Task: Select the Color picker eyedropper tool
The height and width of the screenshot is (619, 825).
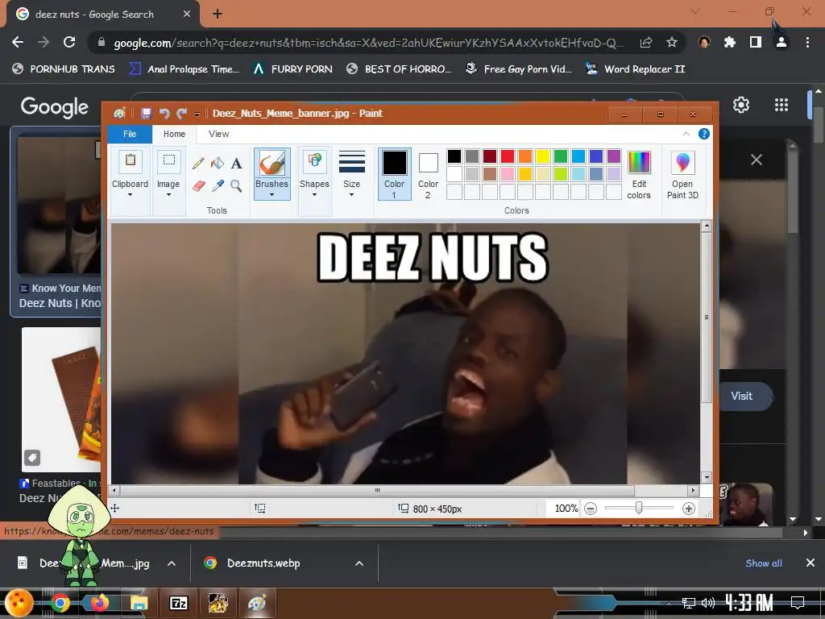Action: pos(218,185)
